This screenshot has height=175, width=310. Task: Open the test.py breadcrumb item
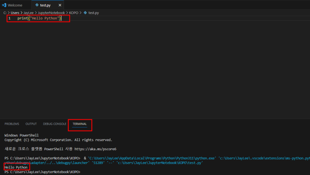click(93, 13)
